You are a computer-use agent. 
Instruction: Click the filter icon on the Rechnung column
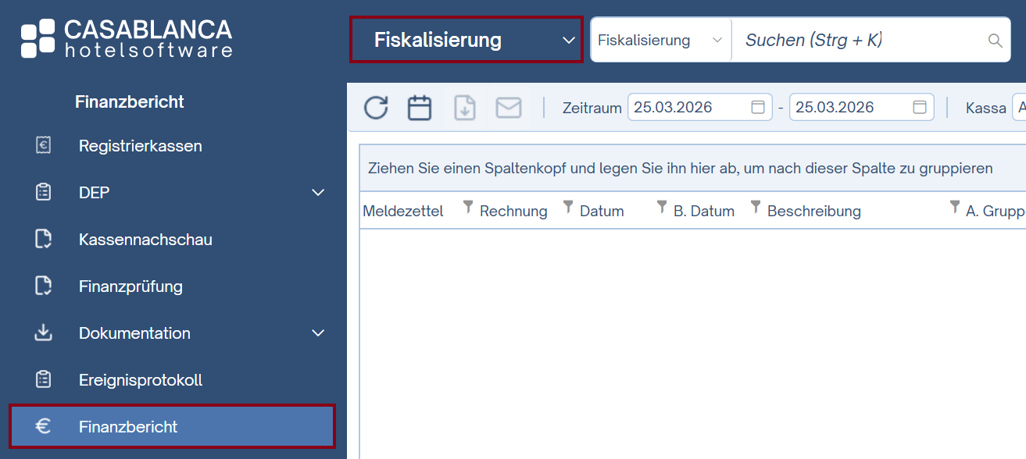(x=467, y=206)
